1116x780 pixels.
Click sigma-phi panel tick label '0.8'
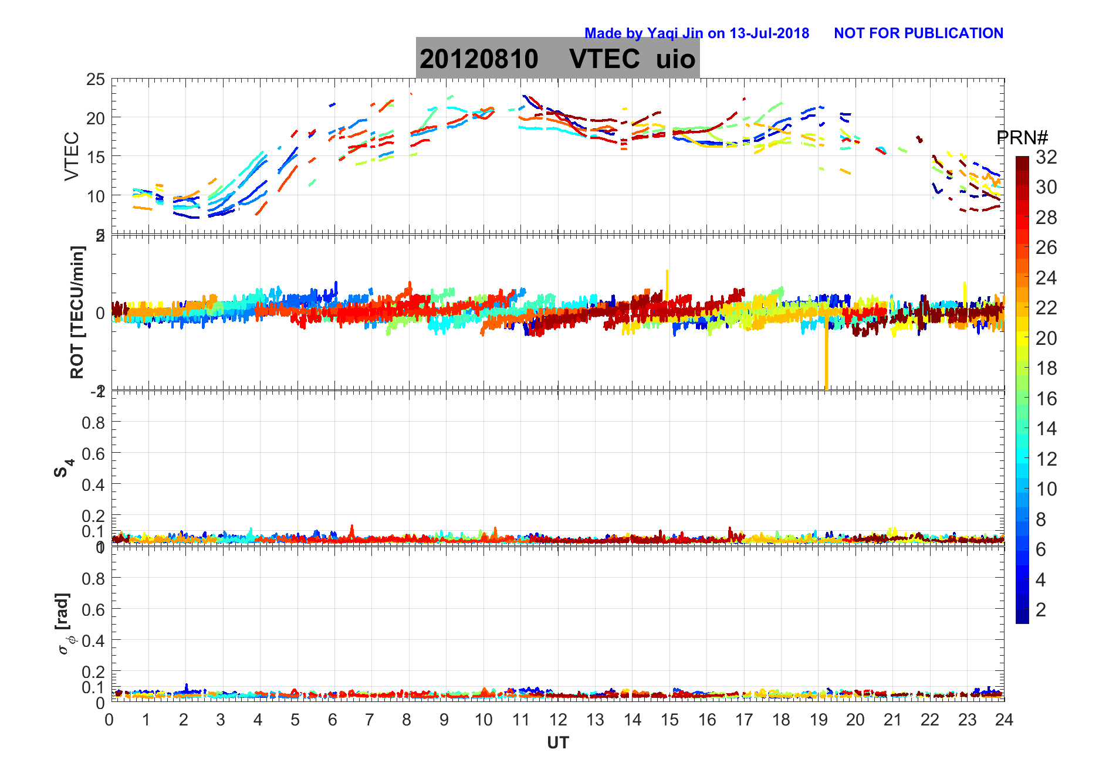93,579
